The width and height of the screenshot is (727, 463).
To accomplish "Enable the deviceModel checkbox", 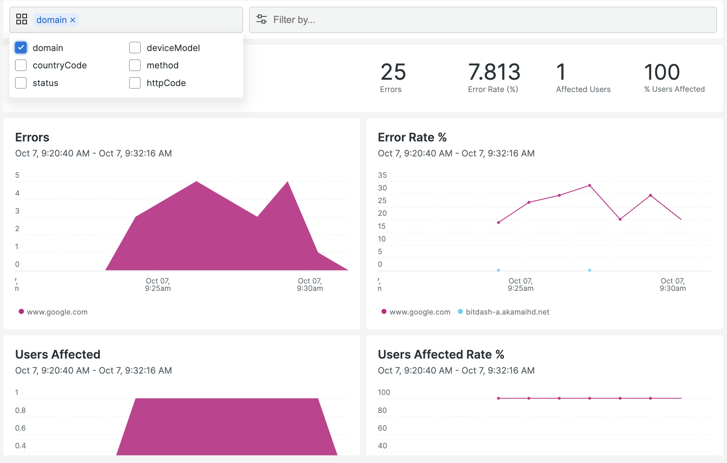I will pyautogui.click(x=135, y=48).
